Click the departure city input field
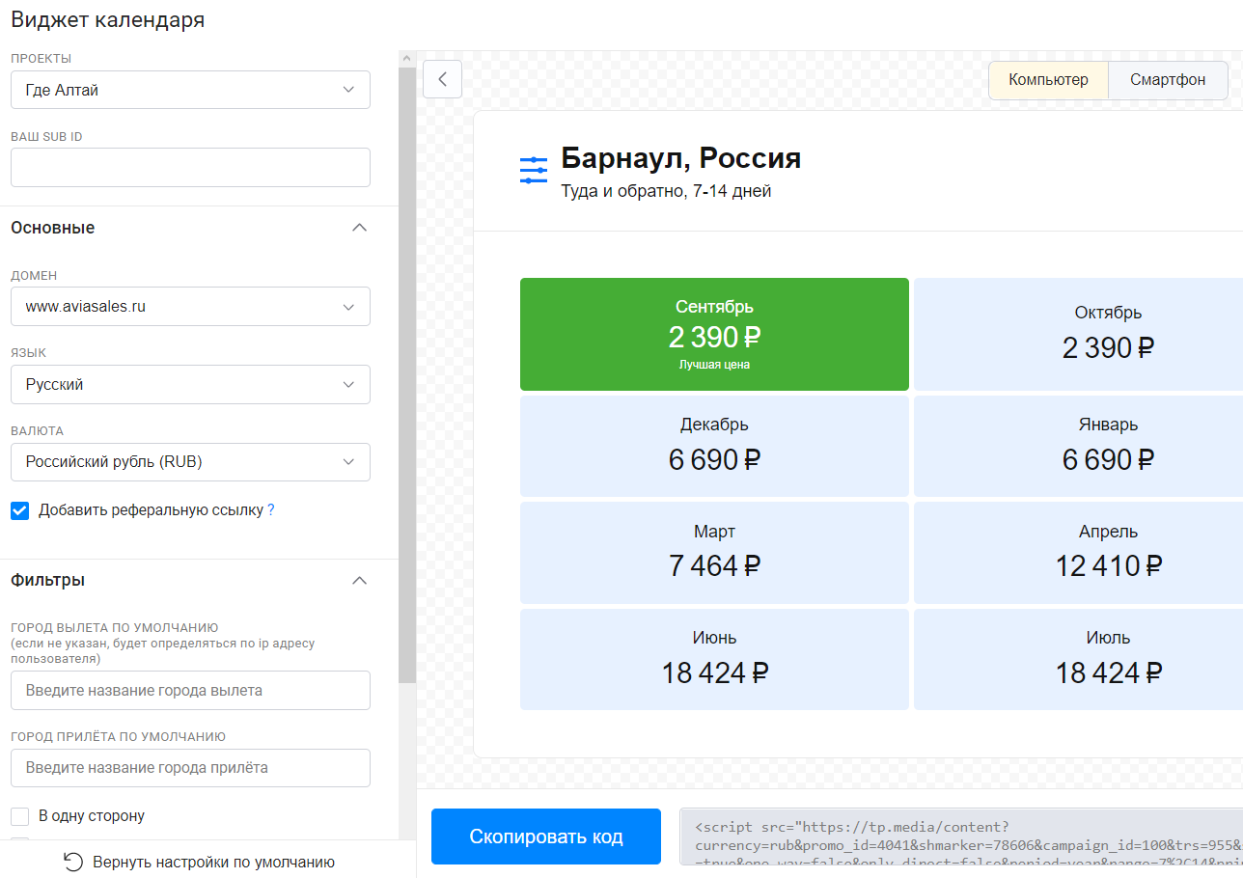This screenshot has width=1243, height=878. pyautogui.click(x=190, y=691)
